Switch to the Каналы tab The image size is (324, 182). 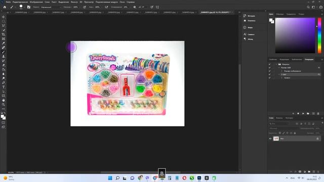279,118
